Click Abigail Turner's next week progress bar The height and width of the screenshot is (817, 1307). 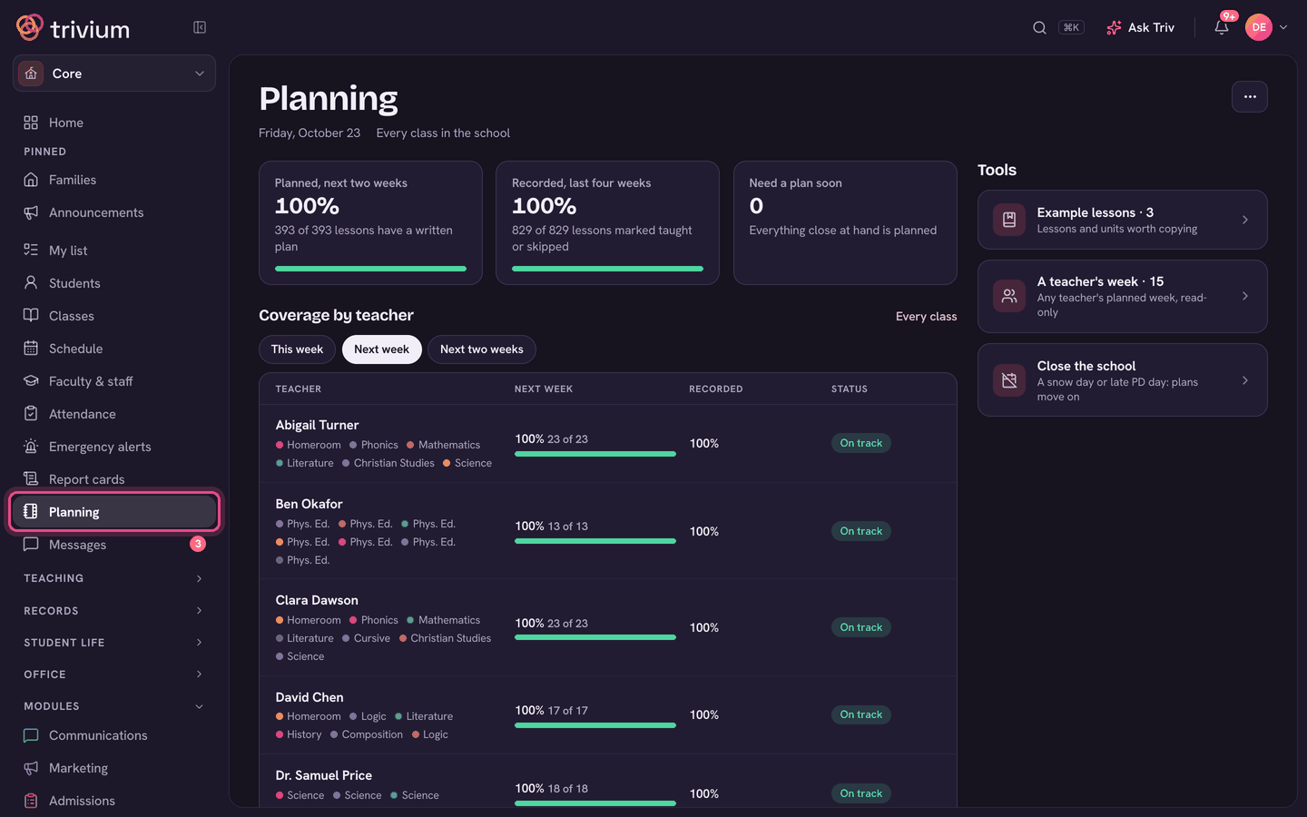pos(595,454)
